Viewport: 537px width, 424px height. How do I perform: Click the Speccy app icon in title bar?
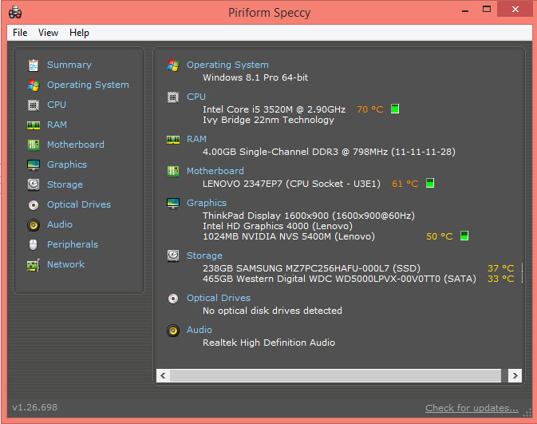click(15, 12)
